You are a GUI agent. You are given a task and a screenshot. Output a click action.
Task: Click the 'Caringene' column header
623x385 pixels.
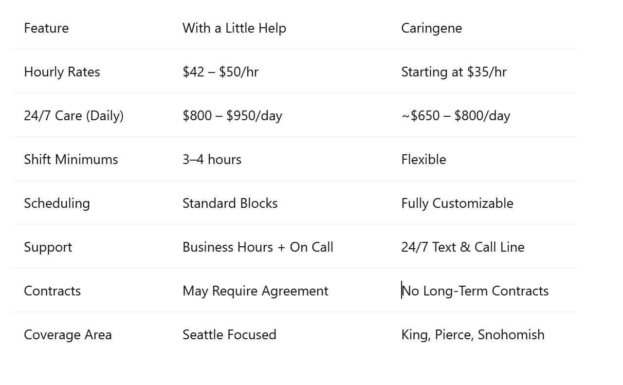click(x=431, y=28)
